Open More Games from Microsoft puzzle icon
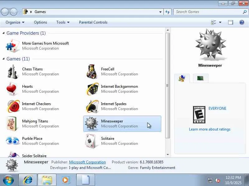 coord(13,46)
